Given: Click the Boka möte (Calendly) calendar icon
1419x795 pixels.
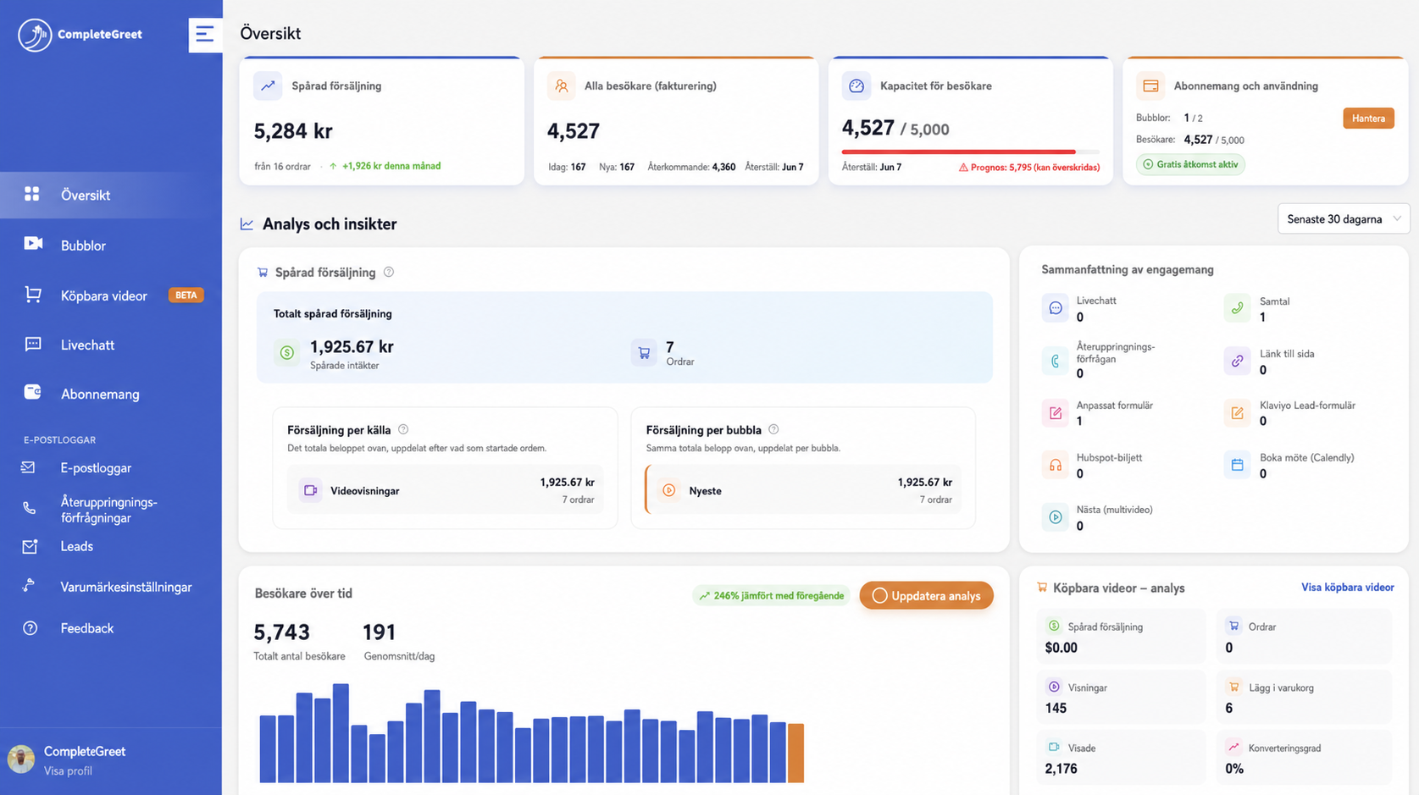Looking at the screenshot, I should coord(1237,465).
